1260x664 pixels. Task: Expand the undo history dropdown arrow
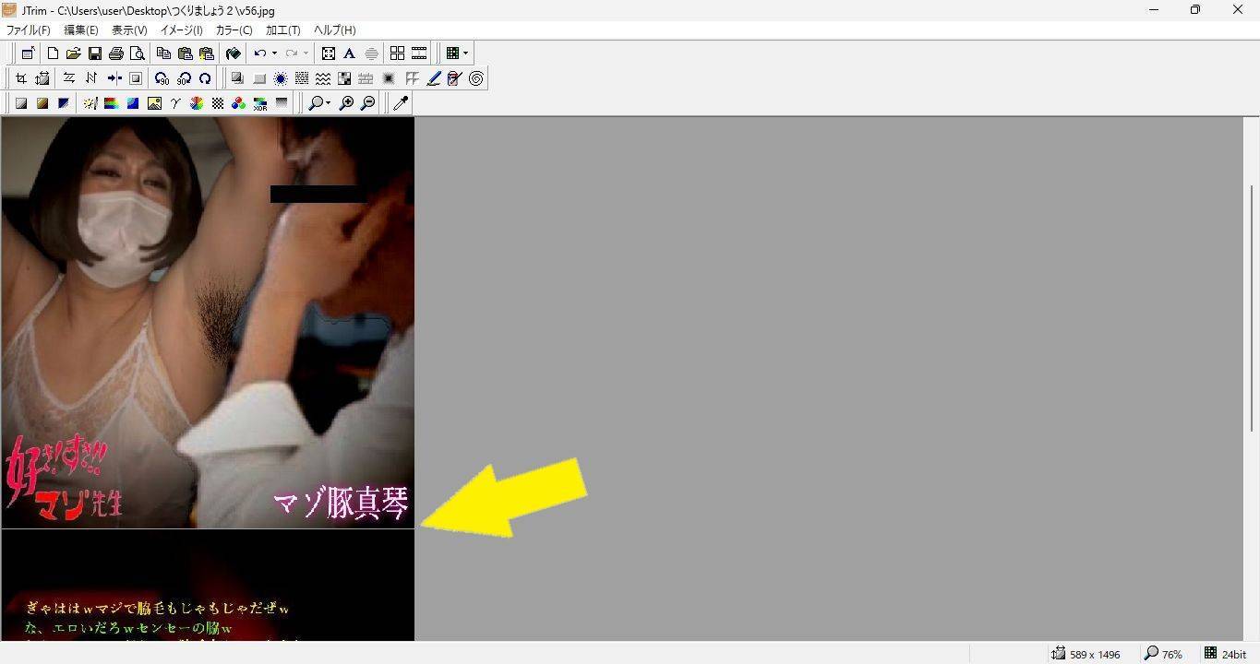(x=274, y=53)
